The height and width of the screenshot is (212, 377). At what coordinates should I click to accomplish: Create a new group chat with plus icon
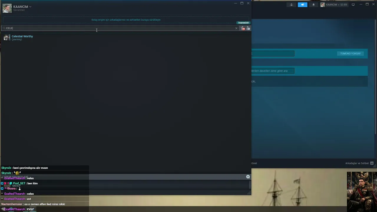point(248,177)
